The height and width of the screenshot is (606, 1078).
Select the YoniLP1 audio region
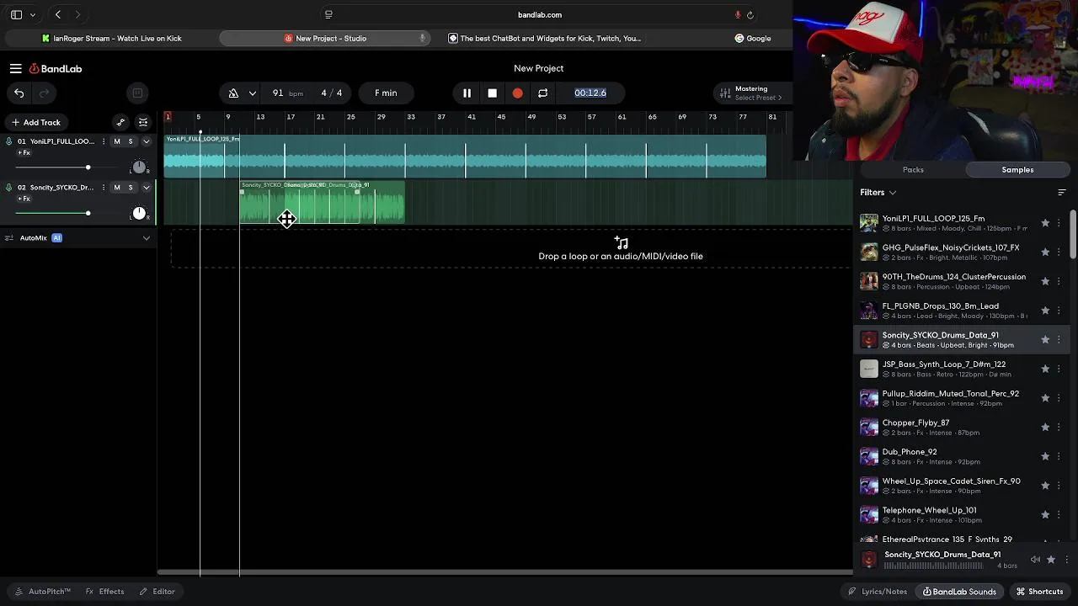pyautogui.click(x=465, y=157)
